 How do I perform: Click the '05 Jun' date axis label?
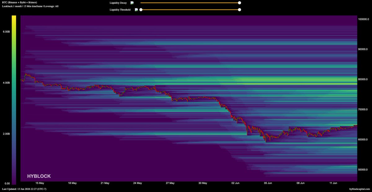(268, 183)
